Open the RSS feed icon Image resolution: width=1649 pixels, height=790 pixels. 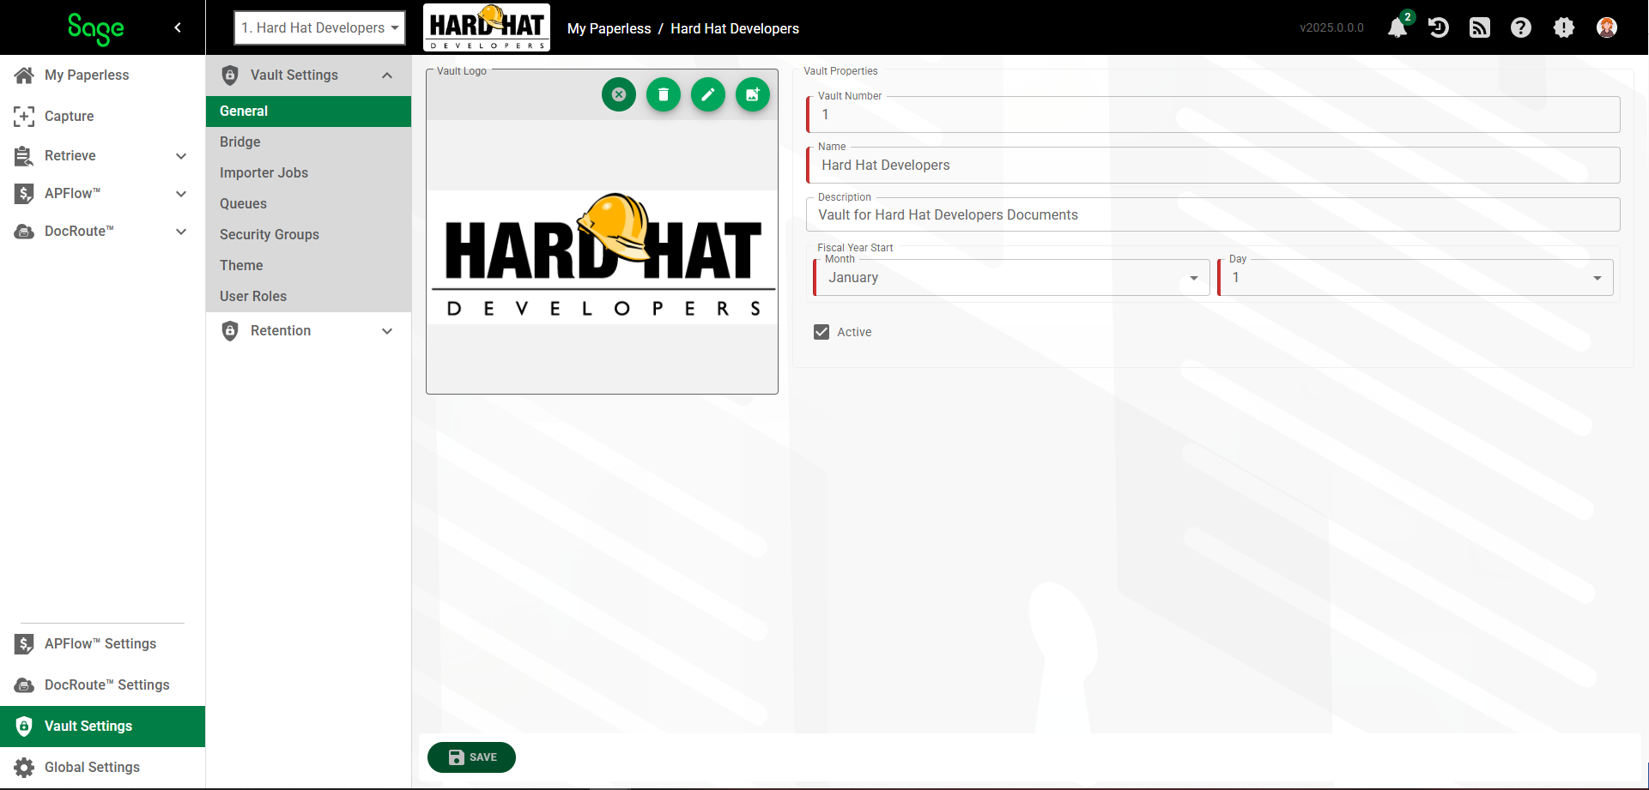click(1480, 27)
